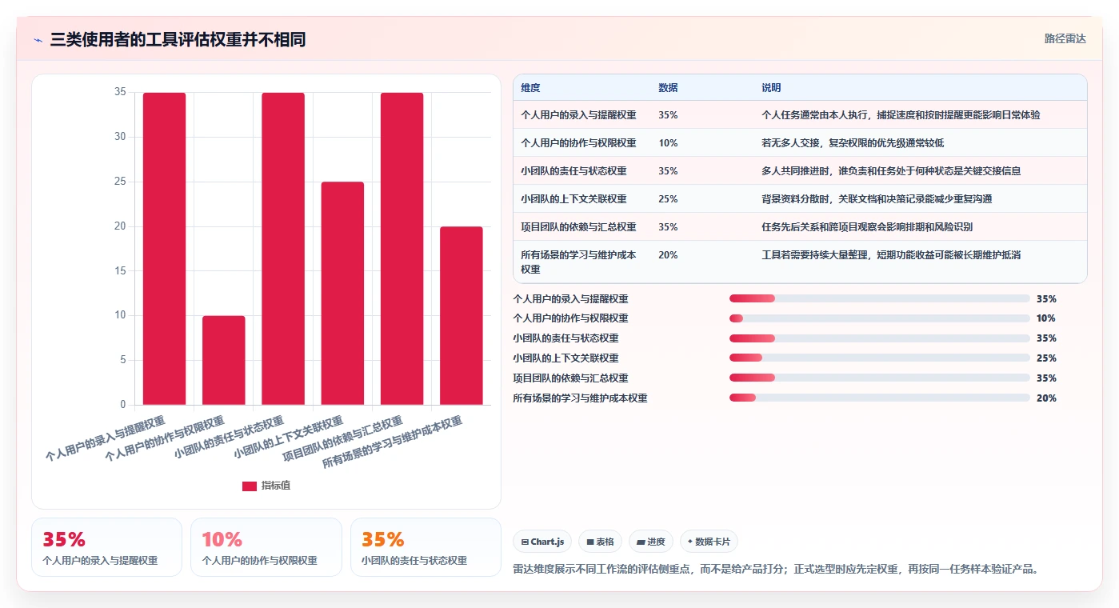Viewport: 1119px width, 608px height.
Task: Click the 维度 column header
Action: (x=530, y=88)
